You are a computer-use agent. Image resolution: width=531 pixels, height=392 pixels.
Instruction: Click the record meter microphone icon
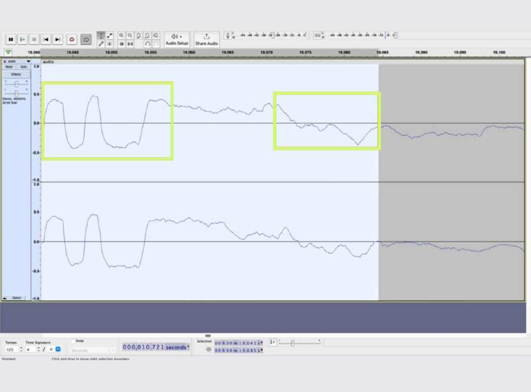tap(228, 35)
